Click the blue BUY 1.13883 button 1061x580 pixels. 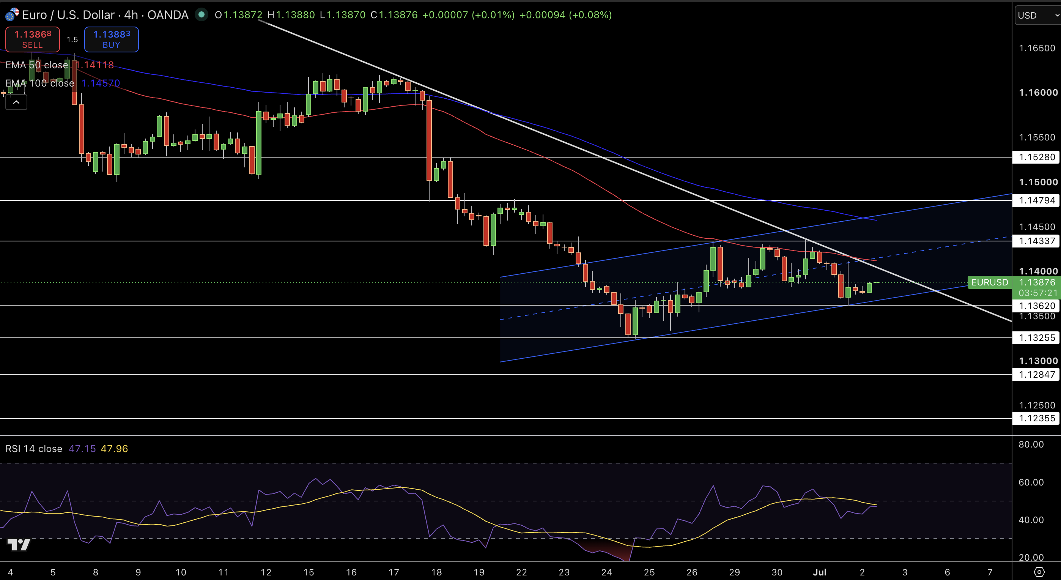coord(111,39)
